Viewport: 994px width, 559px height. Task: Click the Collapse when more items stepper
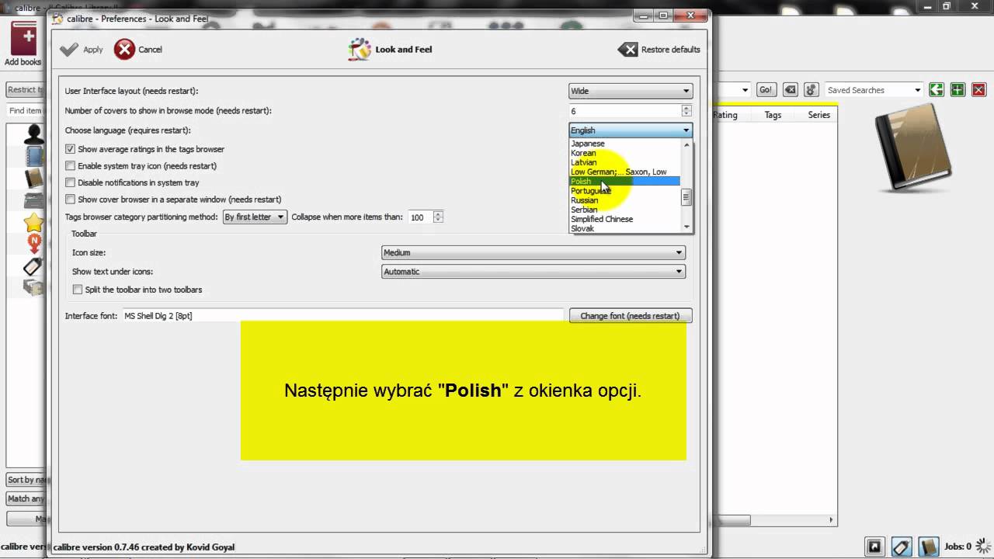(438, 217)
